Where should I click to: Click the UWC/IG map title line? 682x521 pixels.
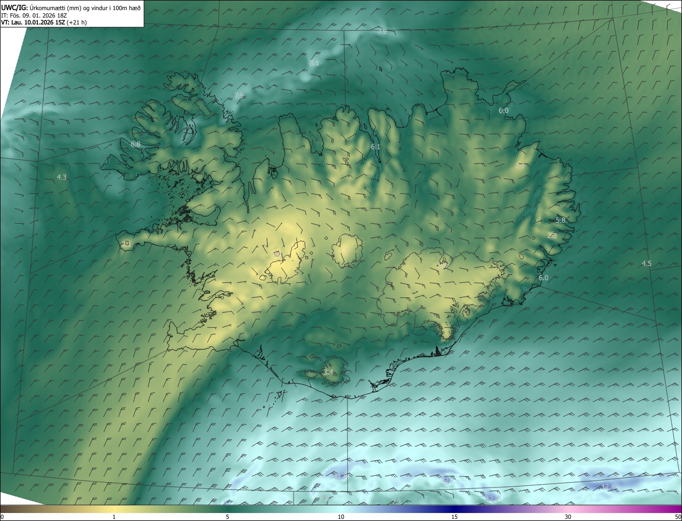pyautogui.click(x=71, y=7)
